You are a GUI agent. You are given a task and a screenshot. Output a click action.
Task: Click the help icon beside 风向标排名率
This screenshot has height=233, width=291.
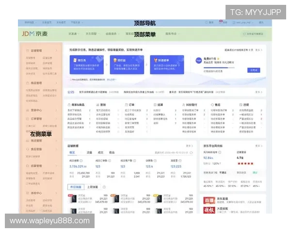tap(220, 152)
